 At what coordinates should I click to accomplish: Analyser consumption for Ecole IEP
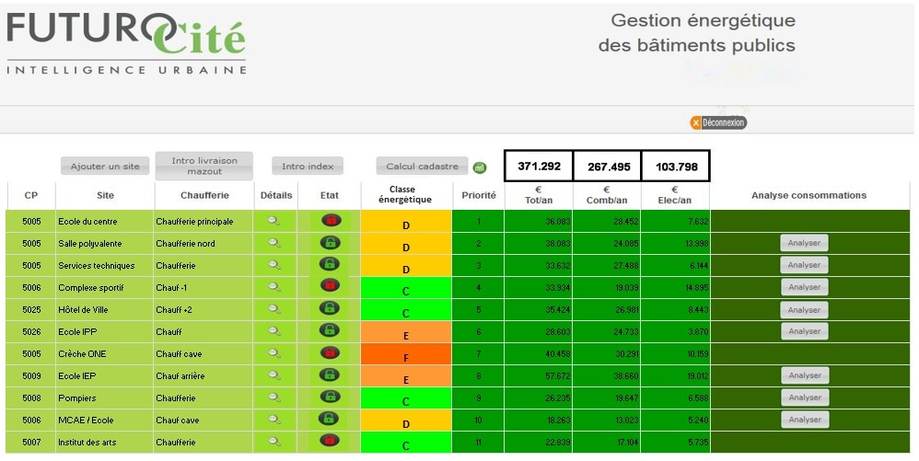click(x=804, y=375)
